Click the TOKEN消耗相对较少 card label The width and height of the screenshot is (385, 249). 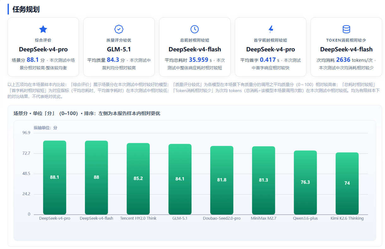(346, 40)
